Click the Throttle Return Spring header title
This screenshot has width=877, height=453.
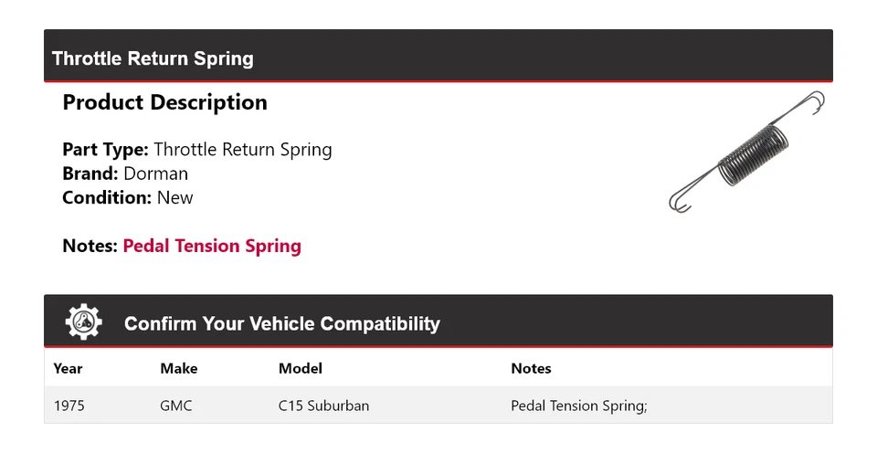(153, 58)
